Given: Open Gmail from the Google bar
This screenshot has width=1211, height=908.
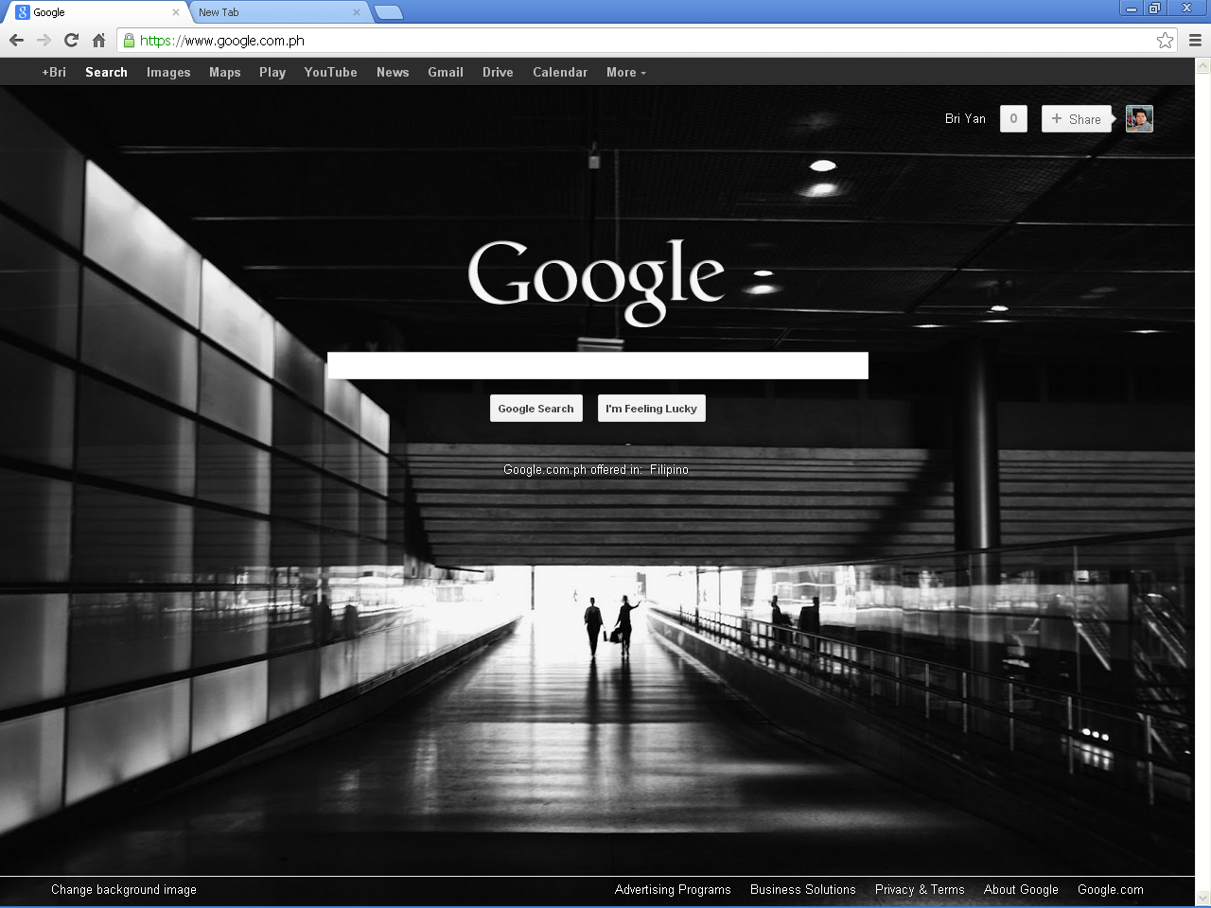Looking at the screenshot, I should point(445,72).
